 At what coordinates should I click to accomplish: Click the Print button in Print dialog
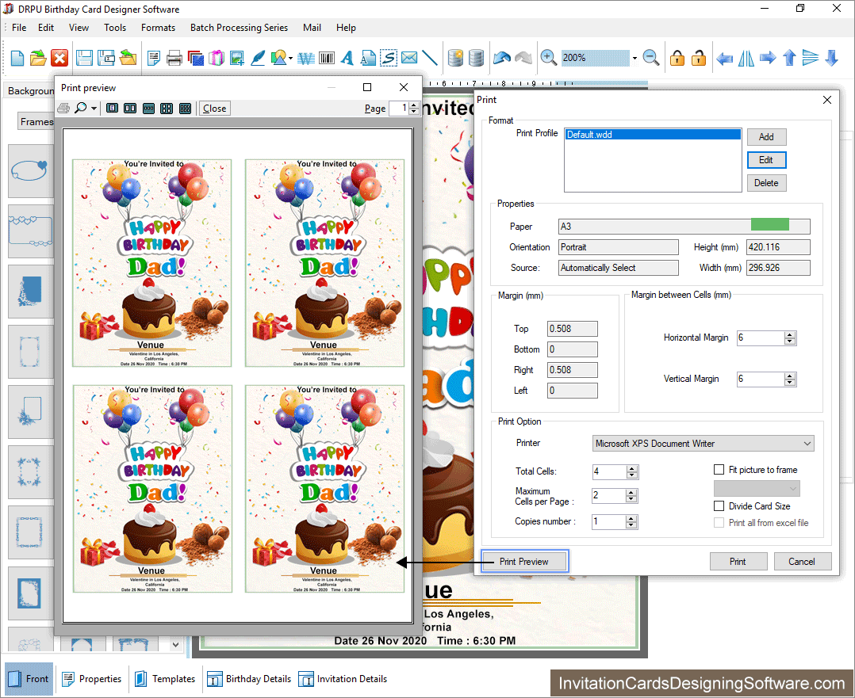click(x=738, y=561)
